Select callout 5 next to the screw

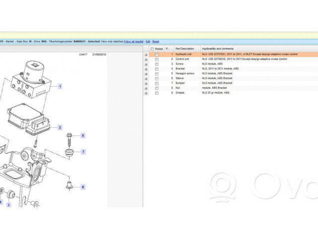point(83,135)
